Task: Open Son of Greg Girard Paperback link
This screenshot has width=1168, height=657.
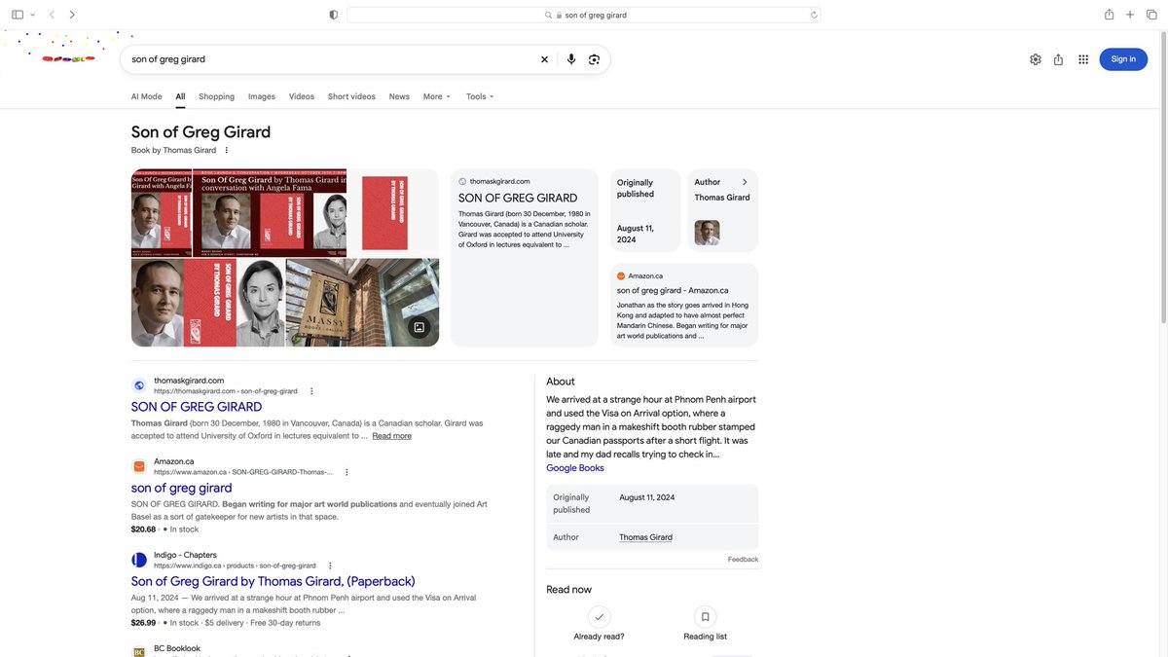Action: coord(274,581)
